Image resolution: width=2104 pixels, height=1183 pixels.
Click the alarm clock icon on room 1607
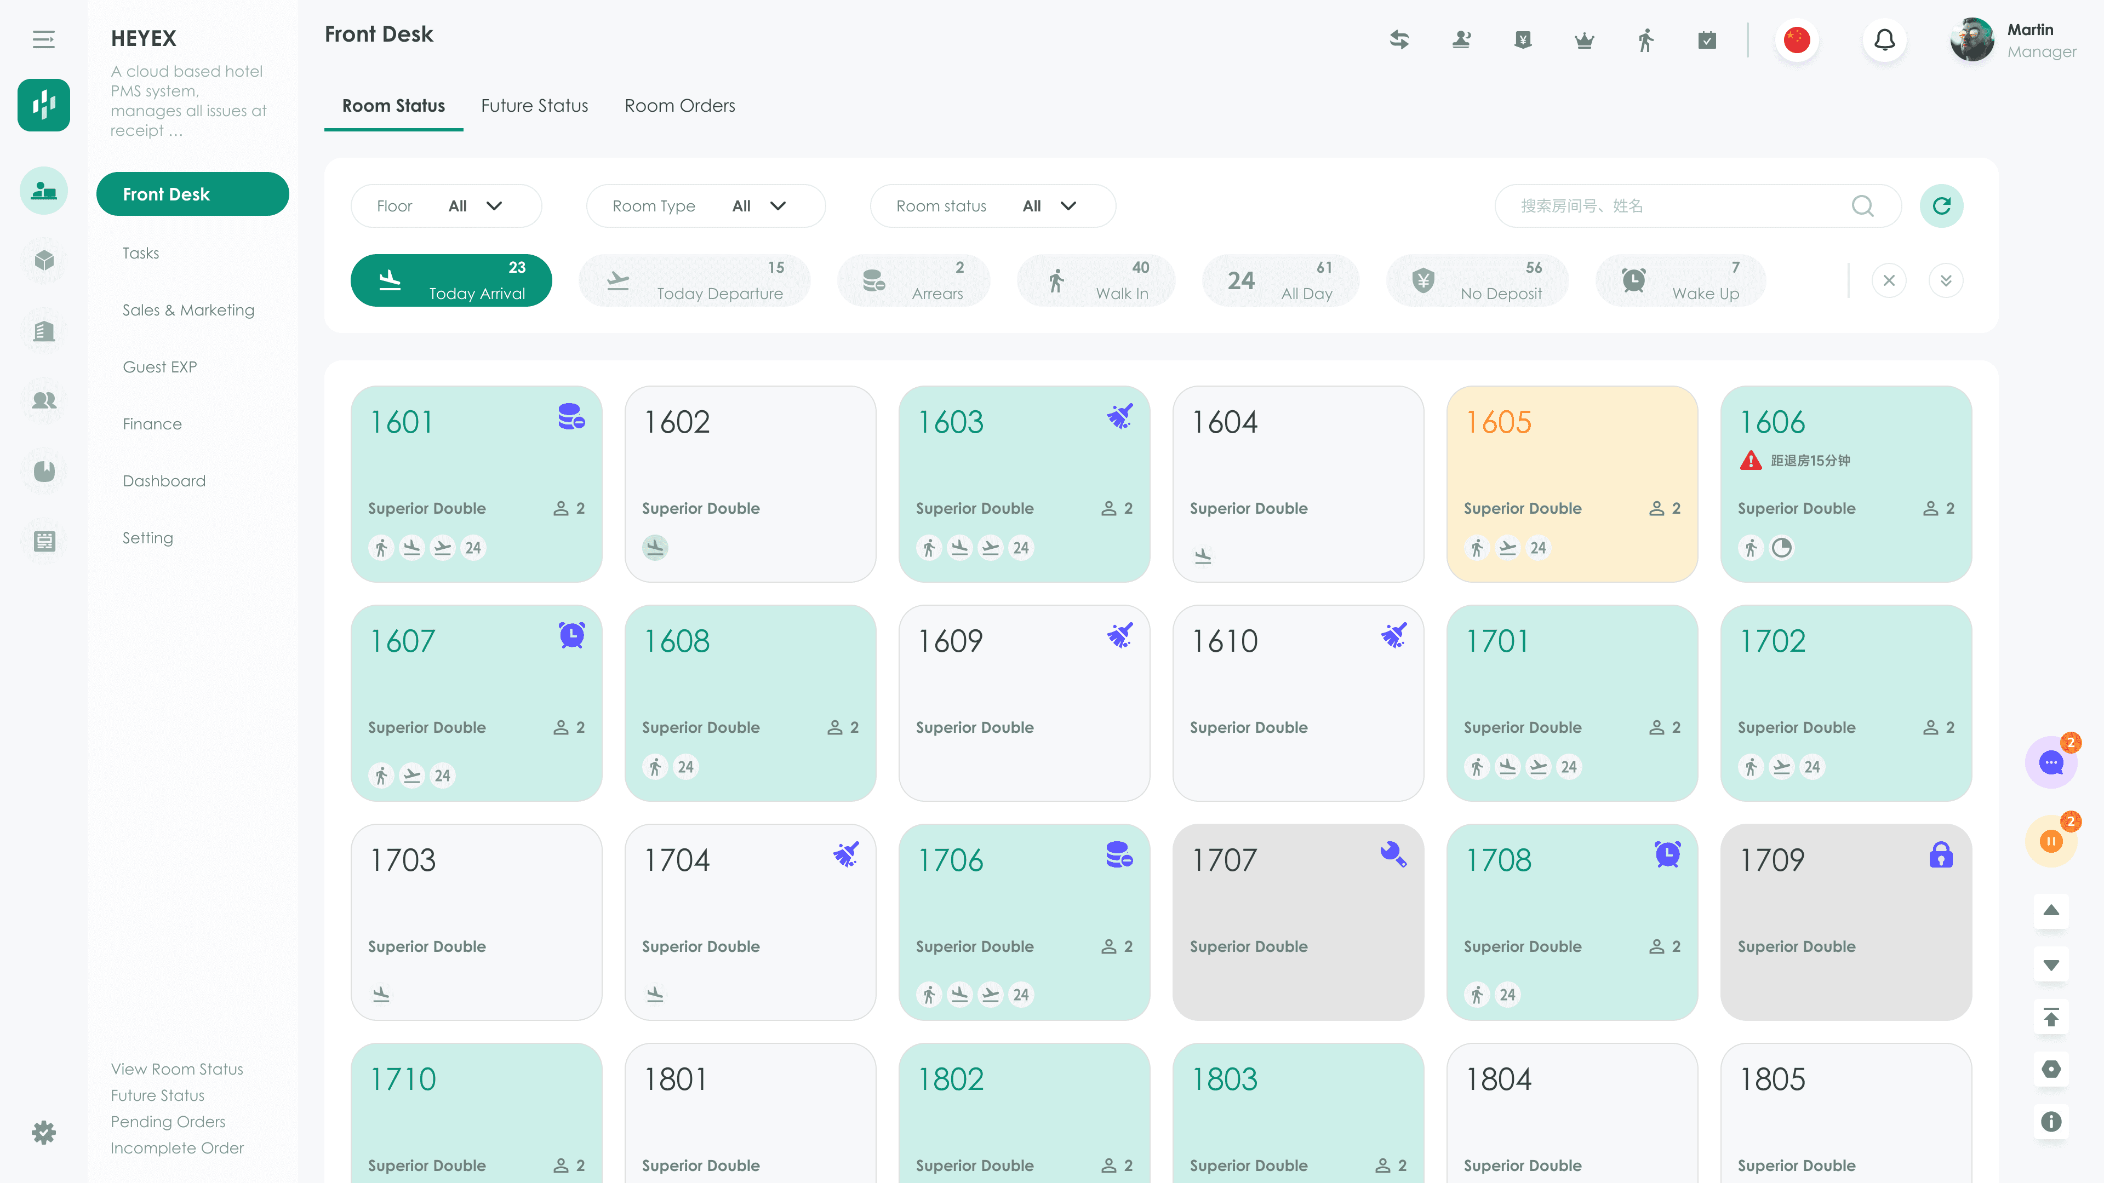click(571, 635)
